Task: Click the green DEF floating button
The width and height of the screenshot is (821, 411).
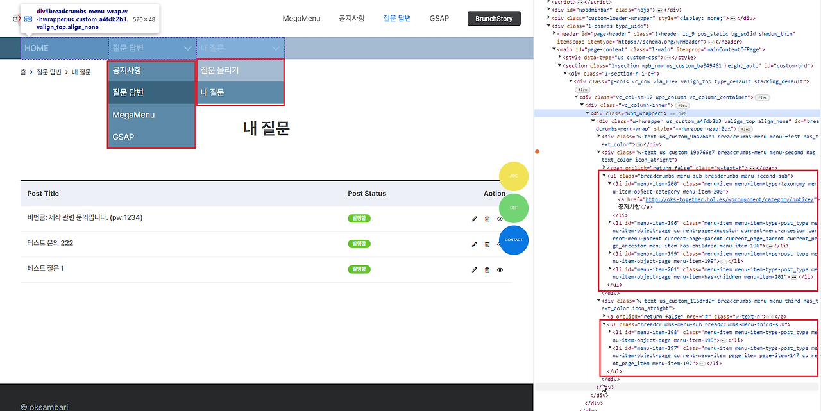Action: click(514, 208)
